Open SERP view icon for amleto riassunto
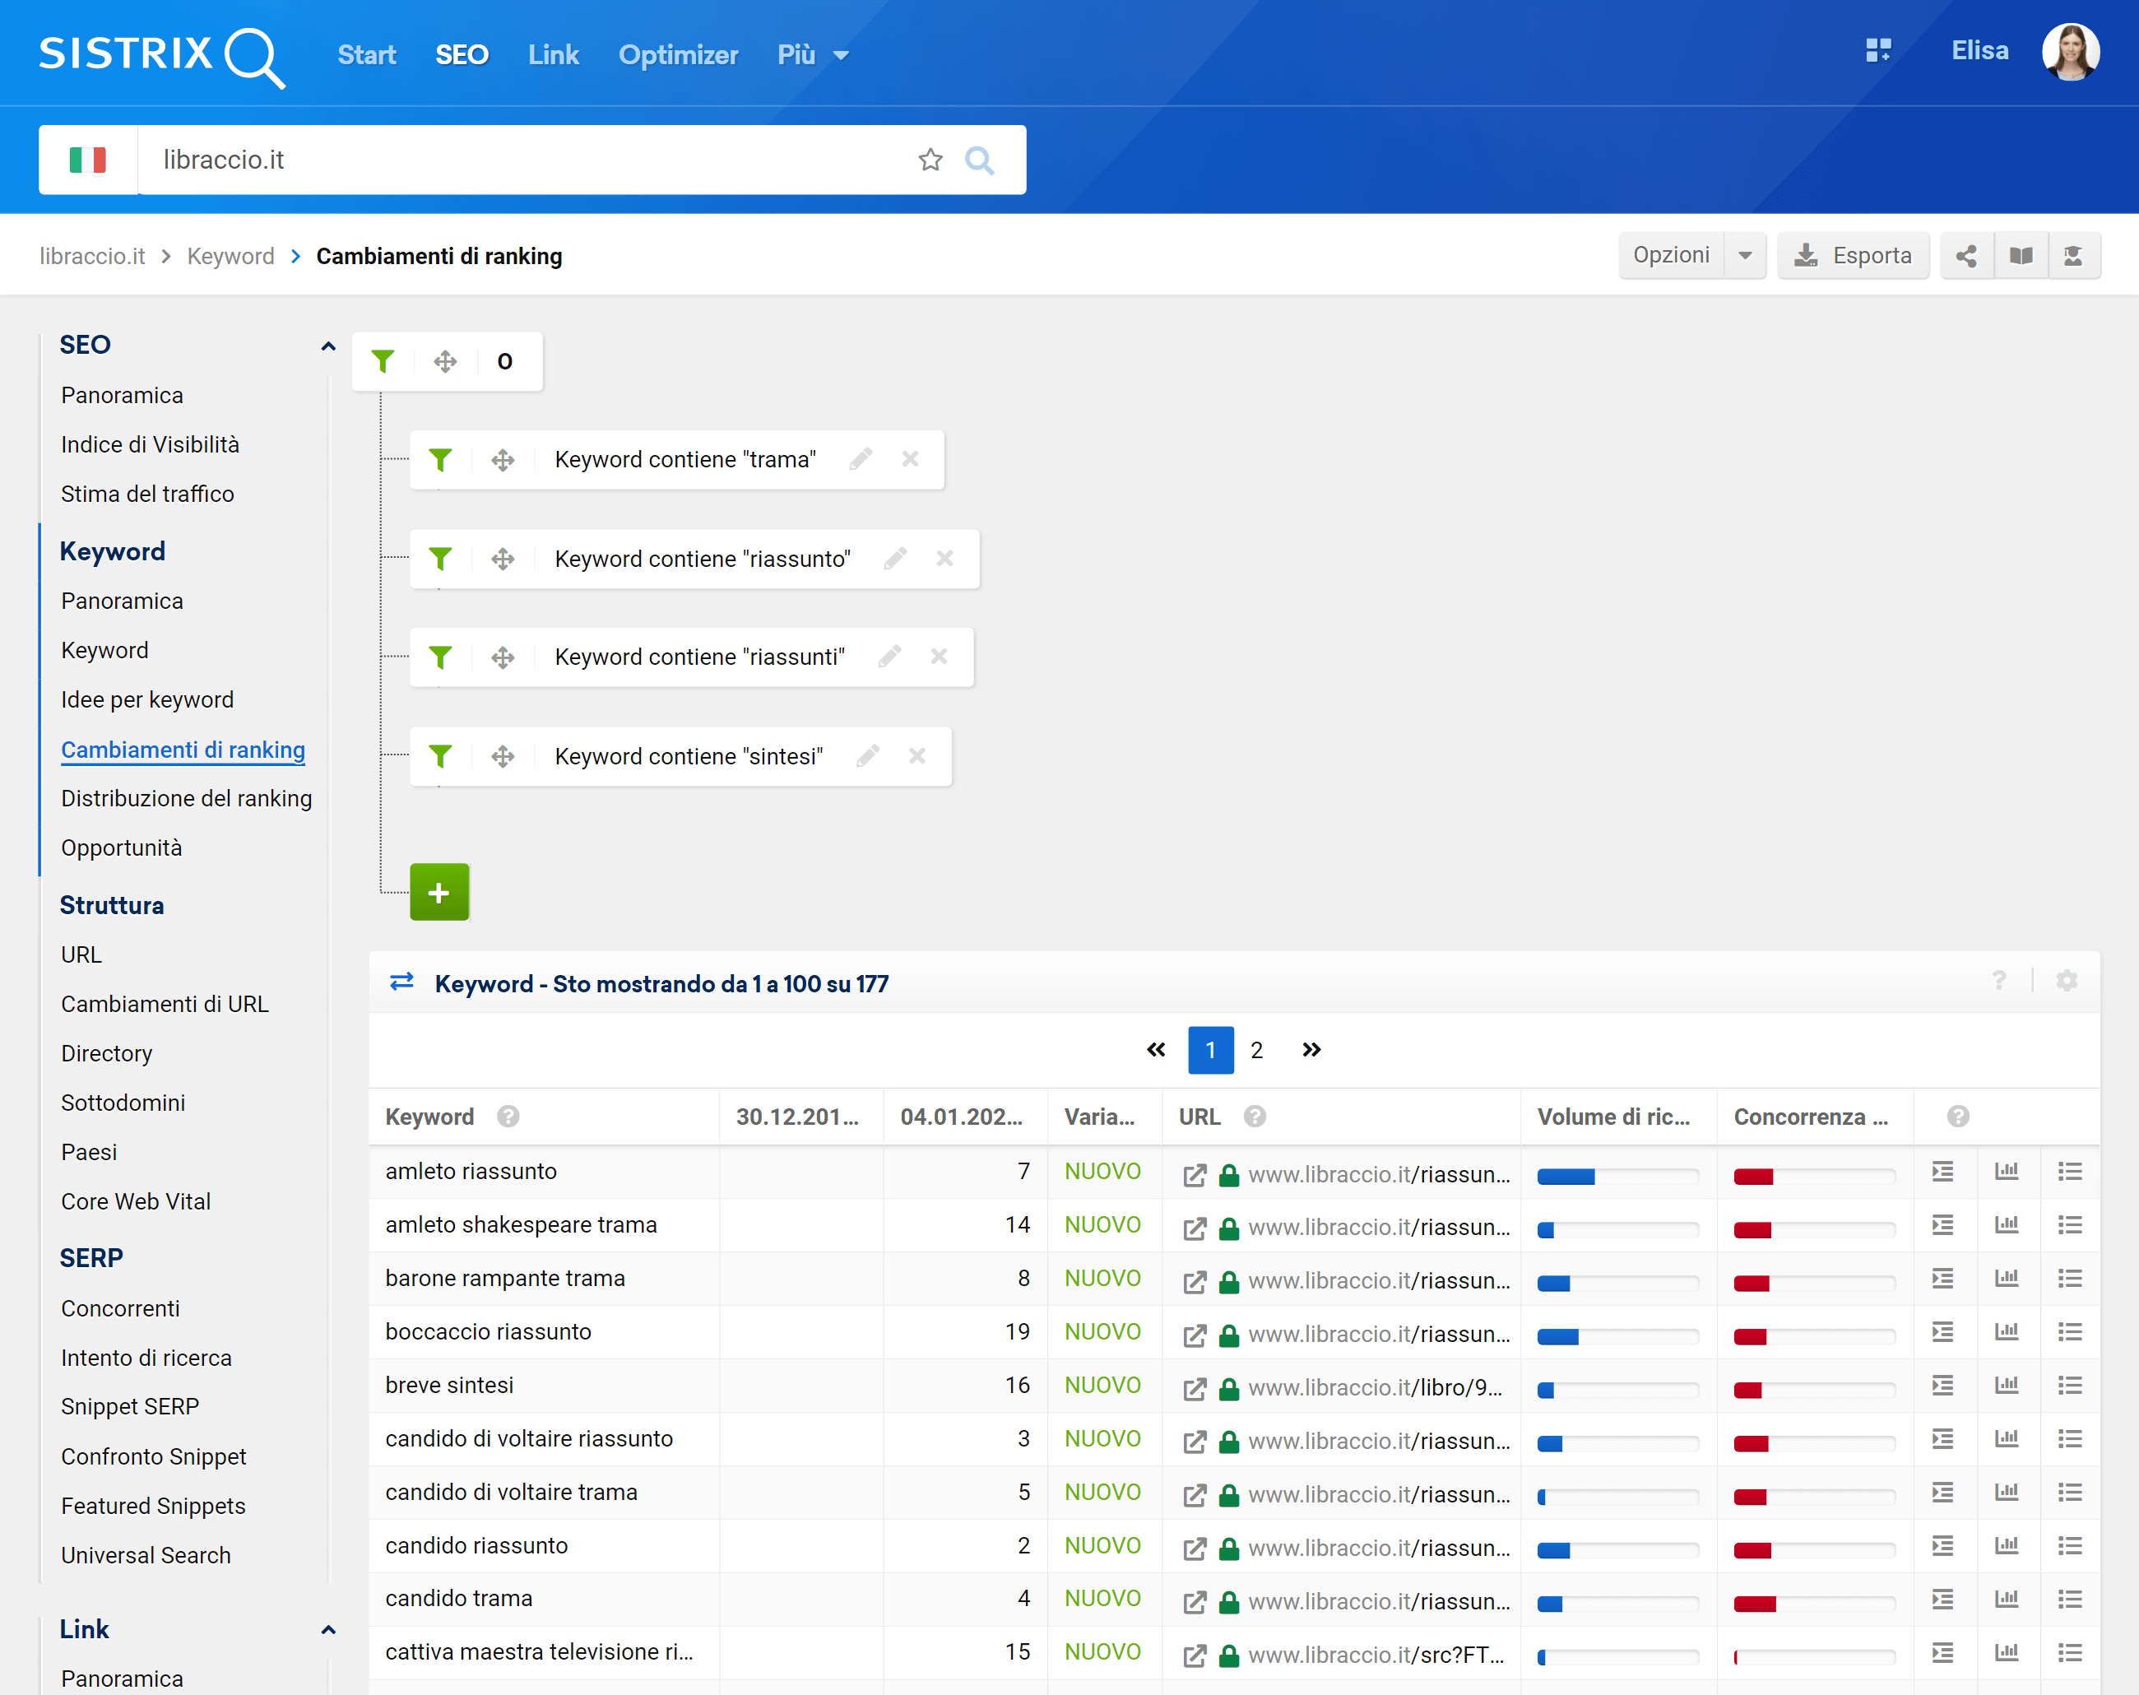The width and height of the screenshot is (2139, 1695). point(1942,1172)
